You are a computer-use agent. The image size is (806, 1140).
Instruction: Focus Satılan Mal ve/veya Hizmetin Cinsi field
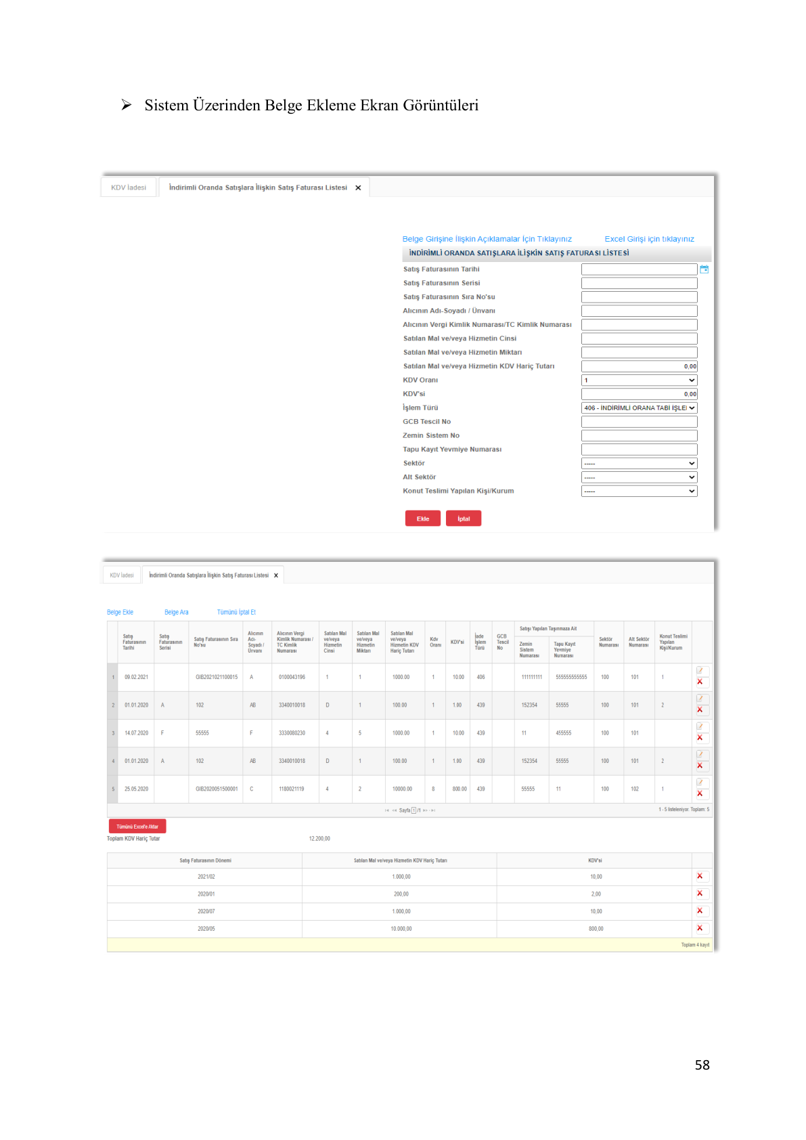(x=639, y=338)
